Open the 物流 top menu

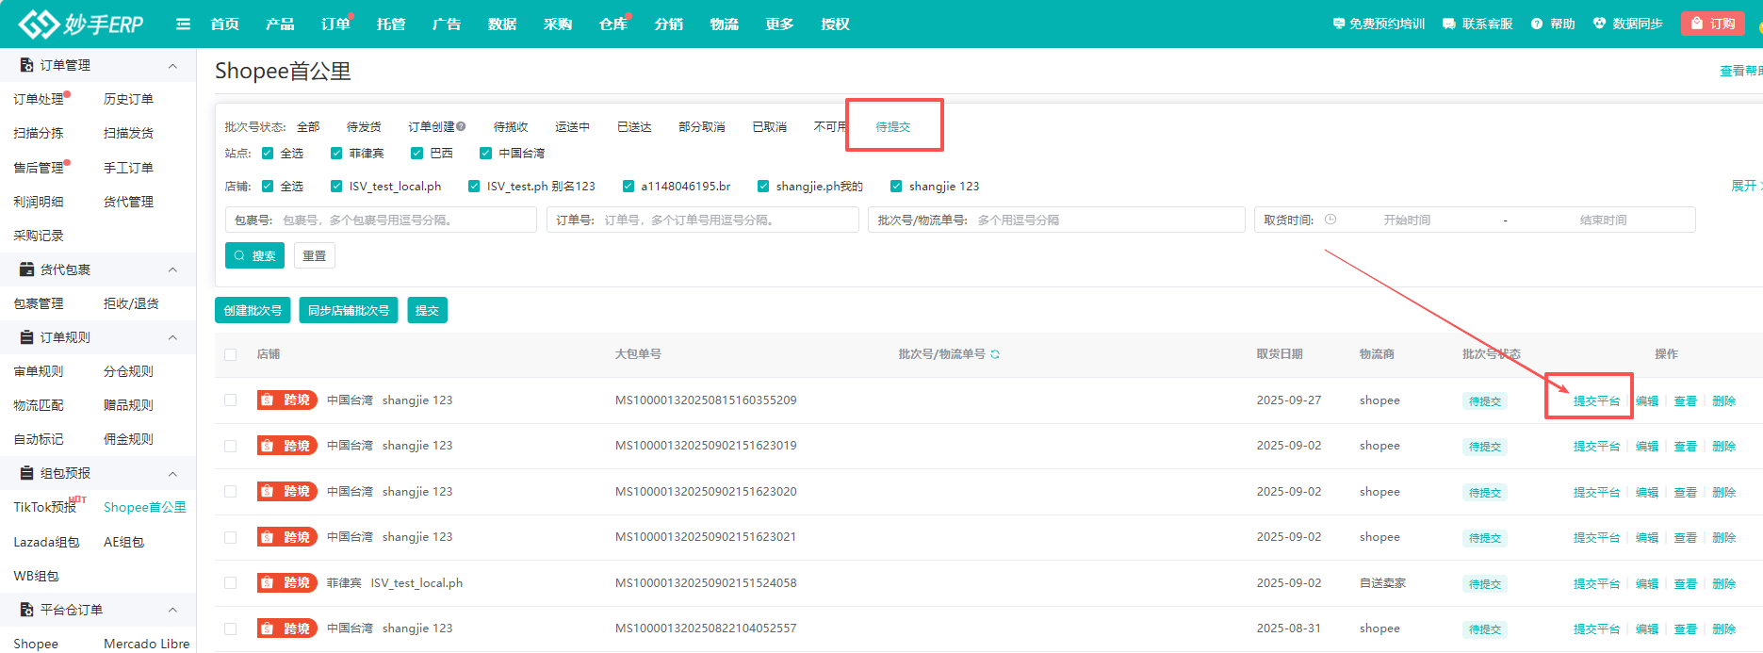pos(724,24)
